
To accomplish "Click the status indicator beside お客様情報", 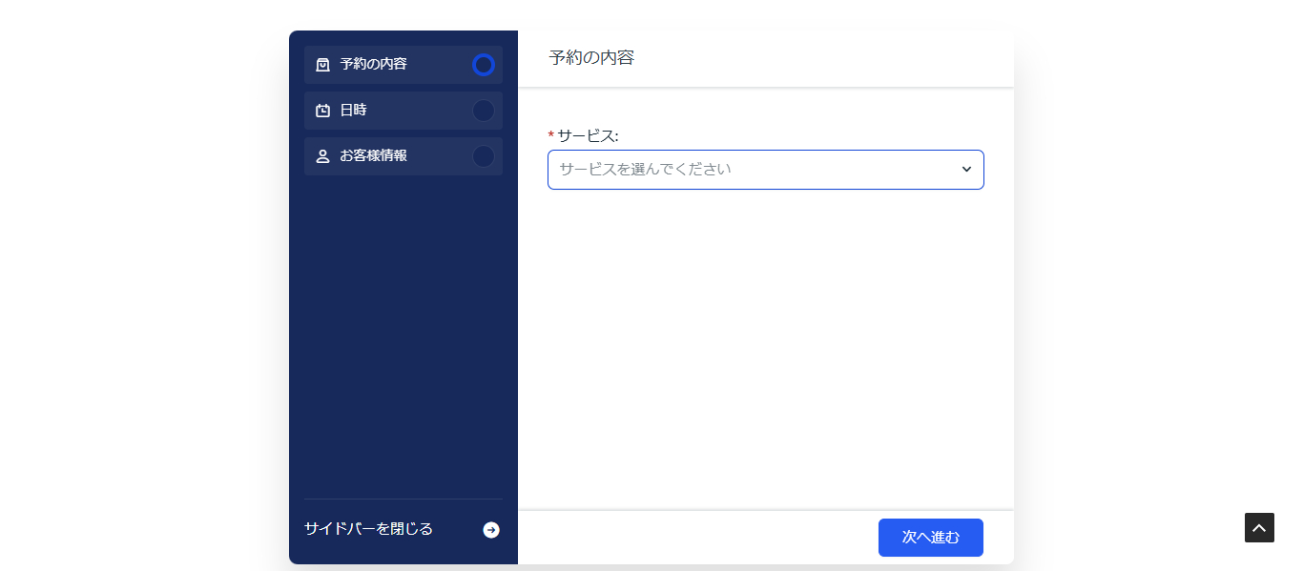I will pyautogui.click(x=484, y=155).
